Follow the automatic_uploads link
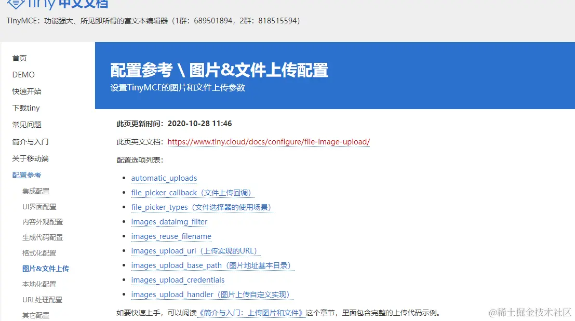Image resolution: width=575 pixels, height=321 pixels. [164, 178]
